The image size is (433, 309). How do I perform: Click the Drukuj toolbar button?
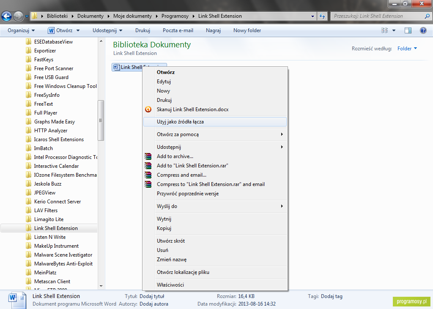[x=143, y=30]
